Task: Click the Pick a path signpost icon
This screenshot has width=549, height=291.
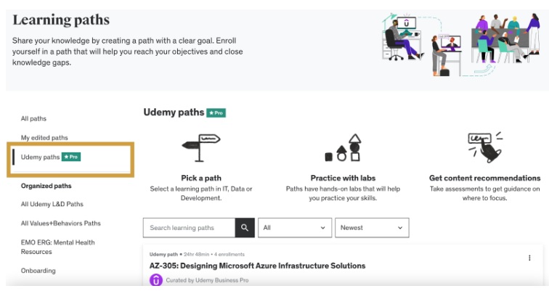Action: pos(201,147)
